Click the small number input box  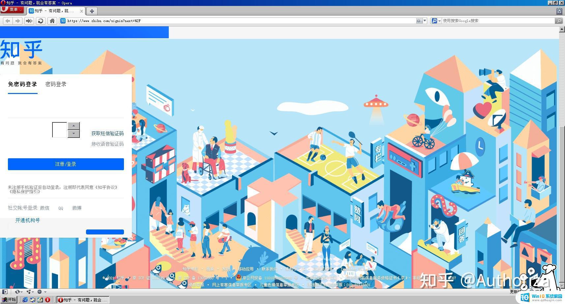coord(60,130)
